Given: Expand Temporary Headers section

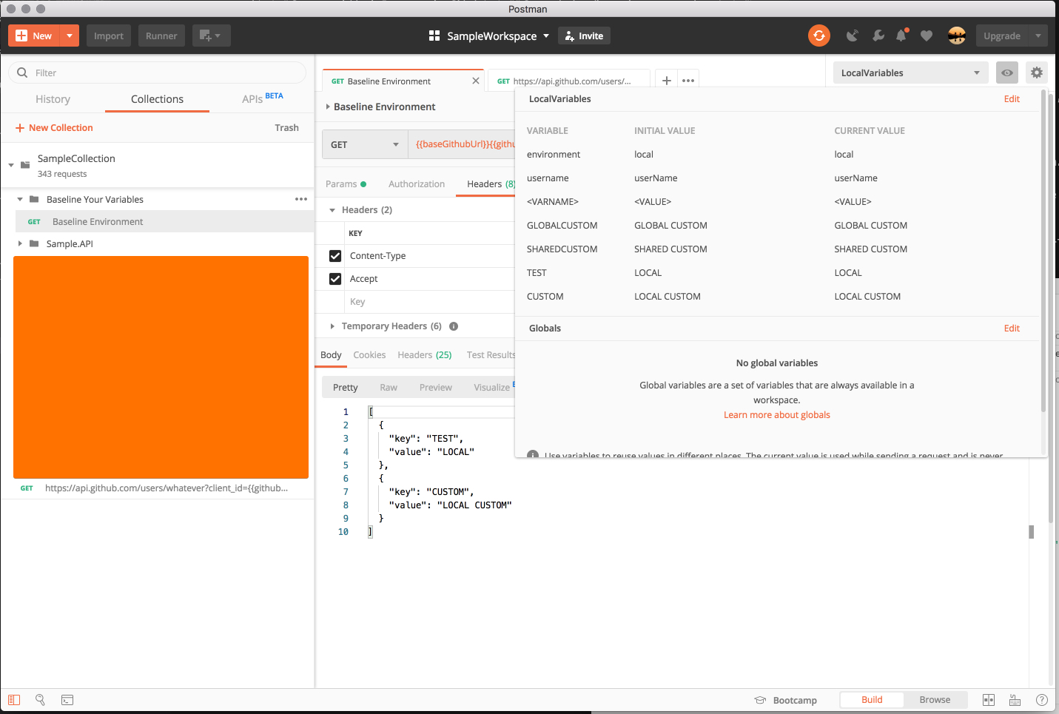Looking at the screenshot, I should (332, 326).
